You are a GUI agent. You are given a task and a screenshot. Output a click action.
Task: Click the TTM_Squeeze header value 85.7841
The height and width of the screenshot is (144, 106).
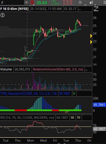65,93
